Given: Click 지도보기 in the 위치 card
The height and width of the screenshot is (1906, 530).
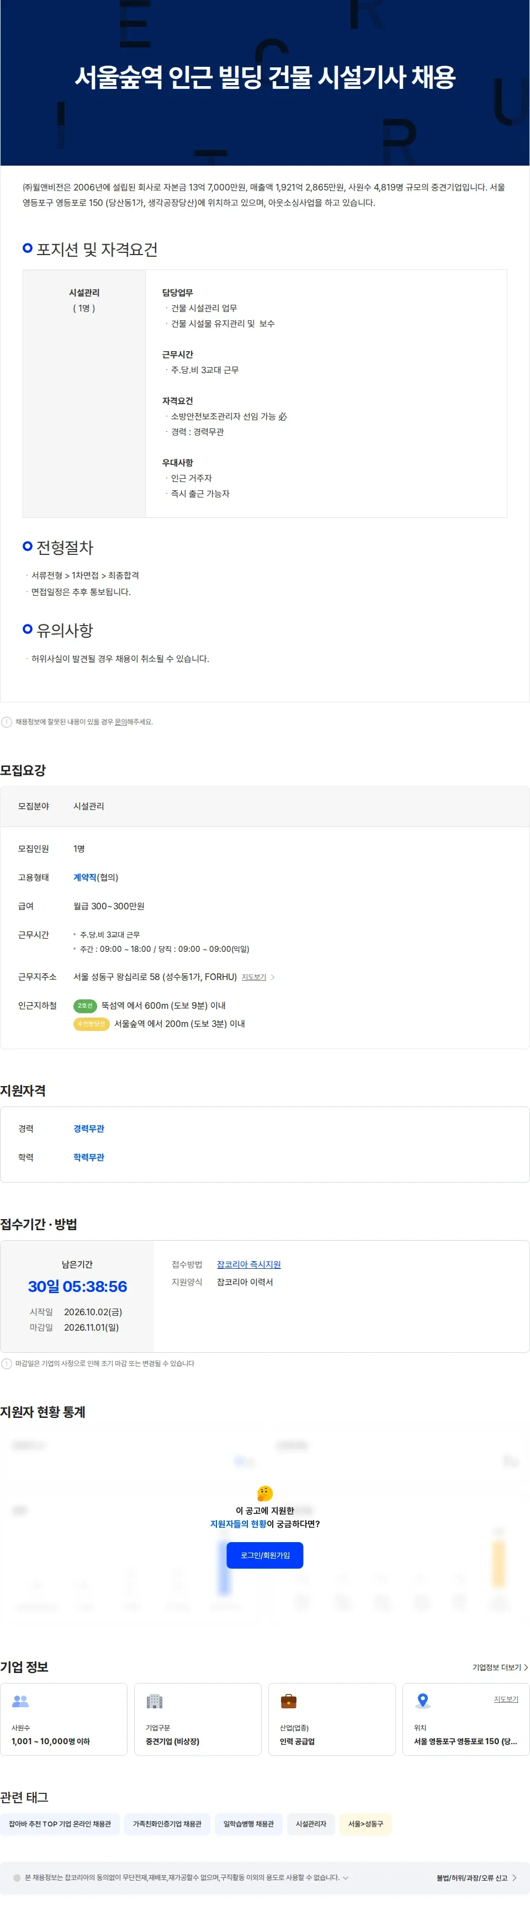Looking at the screenshot, I should pos(506,1699).
